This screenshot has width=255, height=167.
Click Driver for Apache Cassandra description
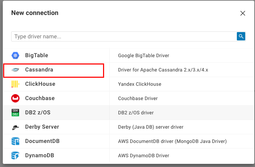(x=163, y=70)
